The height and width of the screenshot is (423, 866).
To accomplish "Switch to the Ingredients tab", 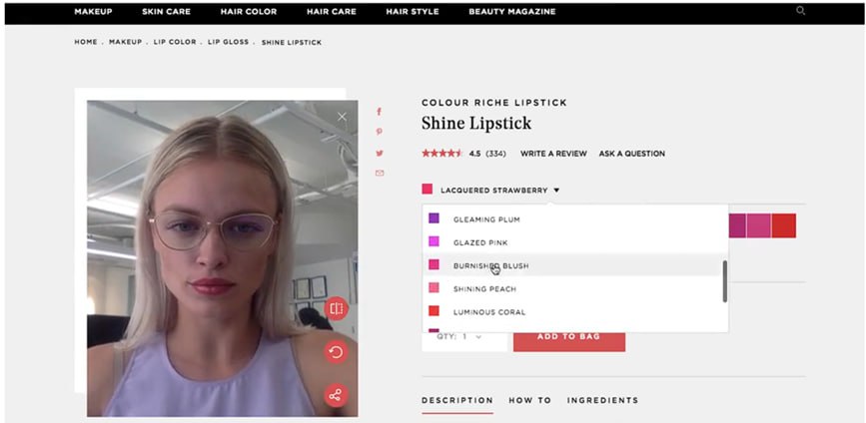I will point(602,400).
